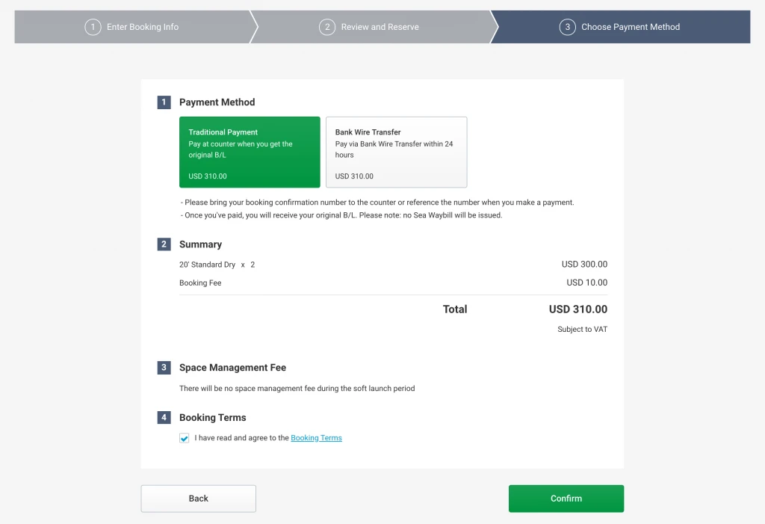Click the number 1 badge beside Payment Method
This screenshot has width=765, height=524.
pyautogui.click(x=164, y=102)
